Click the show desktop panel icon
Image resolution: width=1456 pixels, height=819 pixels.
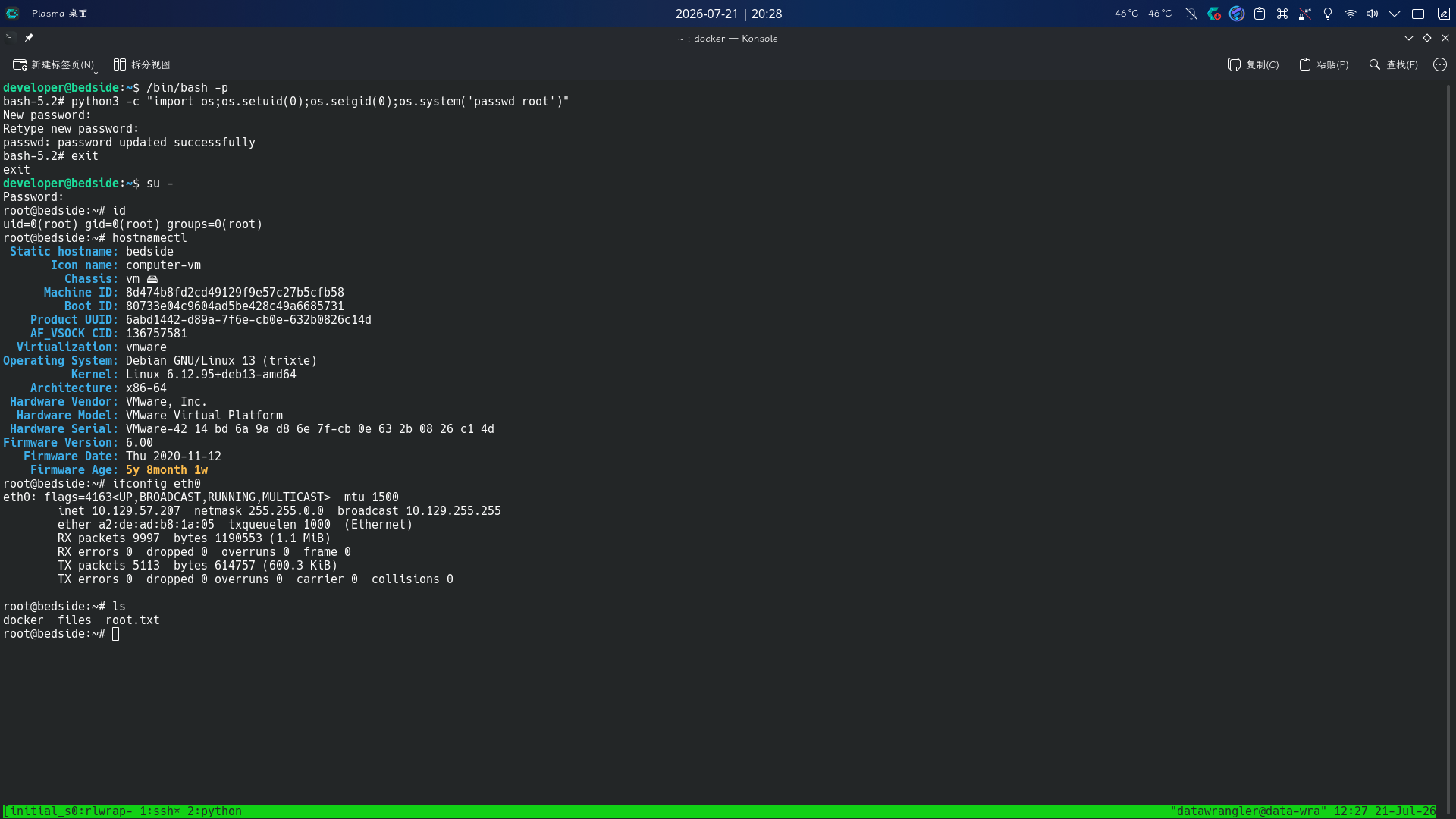(x=1418, y=14)
